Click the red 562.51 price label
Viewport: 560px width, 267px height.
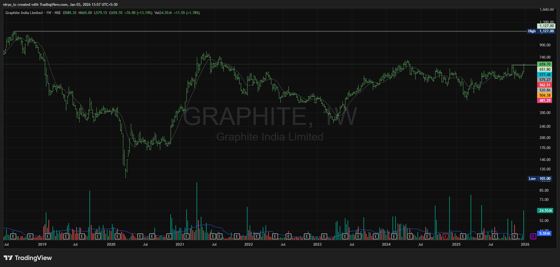click(545, 85)
